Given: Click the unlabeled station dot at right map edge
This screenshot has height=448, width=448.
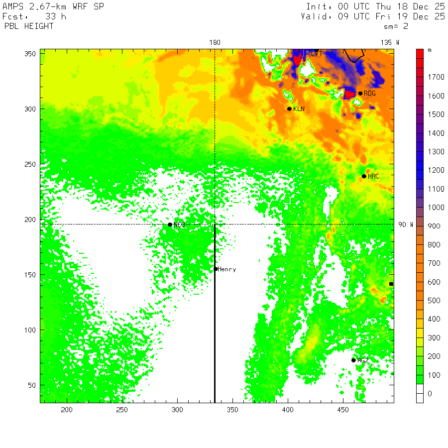Looking at the screenshot, I should pos(391,284).
